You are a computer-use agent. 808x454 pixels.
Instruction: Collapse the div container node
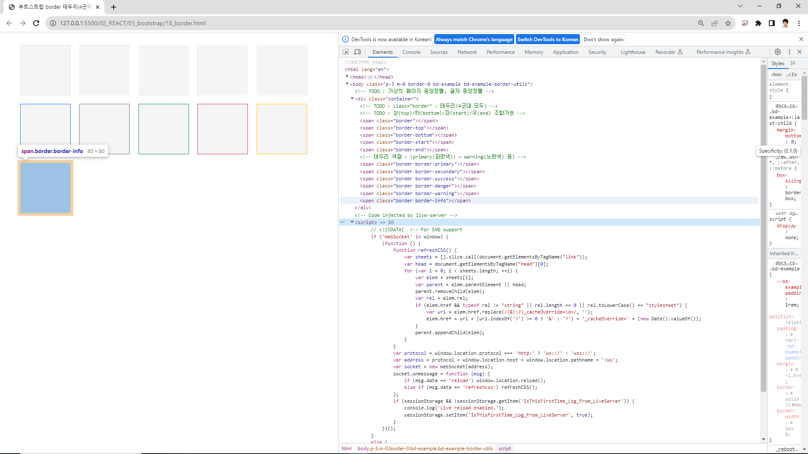(352, 98)
